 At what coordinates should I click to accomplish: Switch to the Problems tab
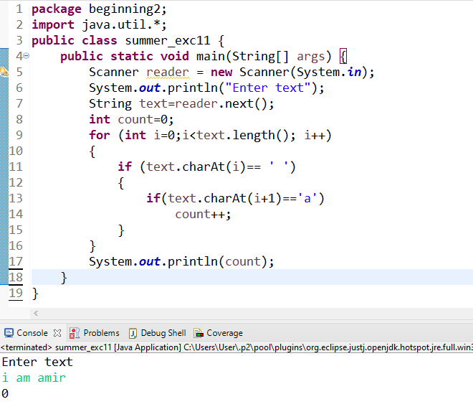(x=101, y=333)
